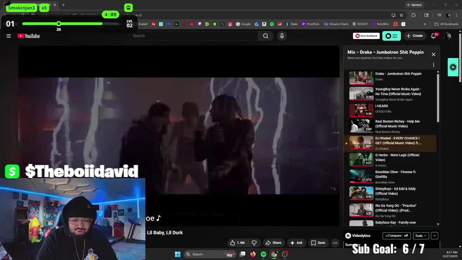Save the video to a playlist
Screen dimensions: 462x260
click(318, 243)
